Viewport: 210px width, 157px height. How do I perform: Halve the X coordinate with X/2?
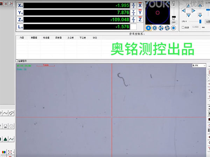coord(133,6)
